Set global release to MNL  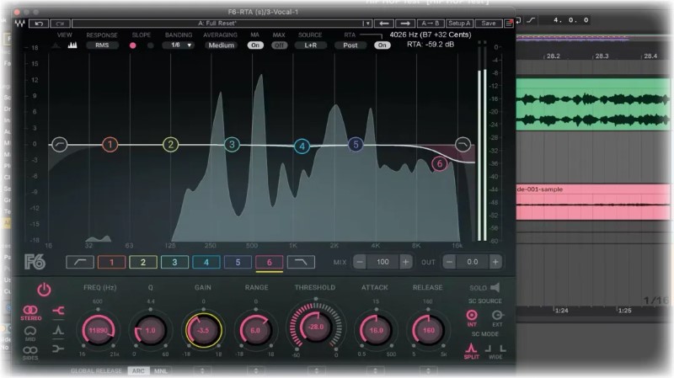(160, 370)
